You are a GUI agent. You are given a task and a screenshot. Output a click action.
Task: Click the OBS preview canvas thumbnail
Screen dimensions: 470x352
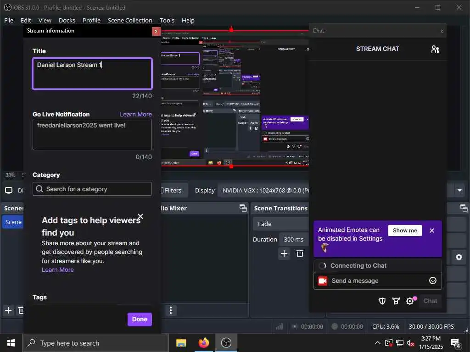(235, 99)
